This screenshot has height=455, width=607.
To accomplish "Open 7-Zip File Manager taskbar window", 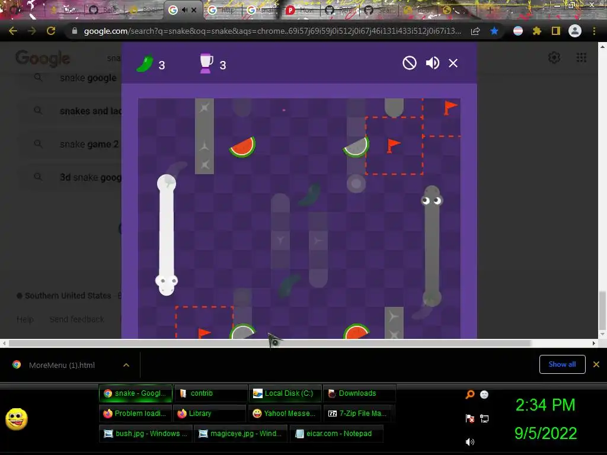I will tap(359, 413).
